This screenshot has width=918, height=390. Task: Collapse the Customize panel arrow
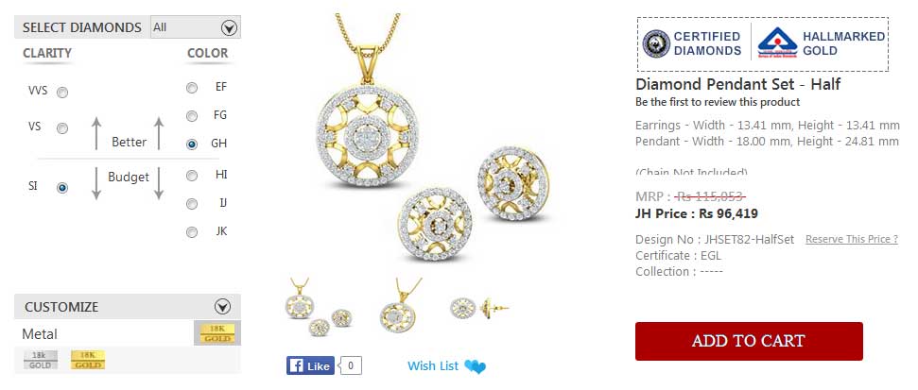click(x=222, y=306)
